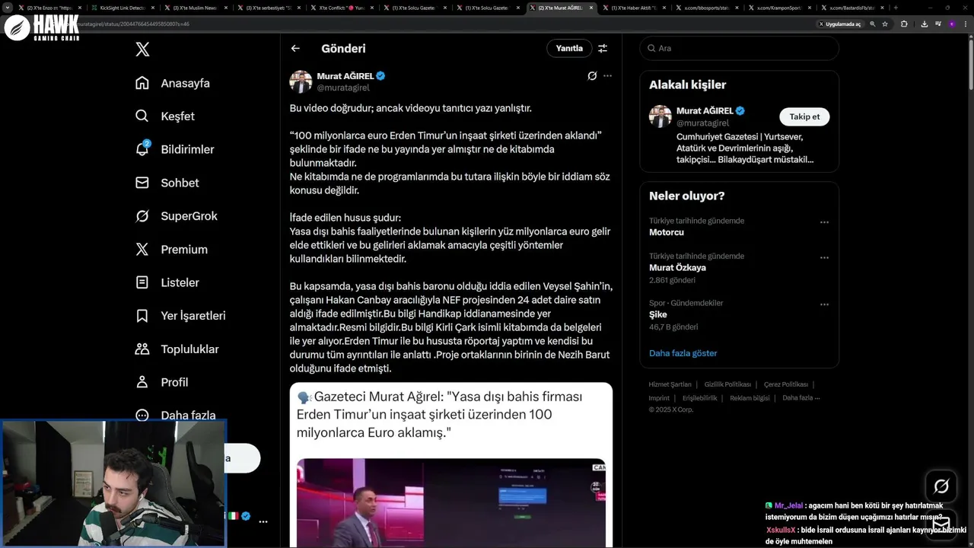This screenshot has width=974, height=548.
Task: Open the browser media control icon
Action: (x=937, y=24)
